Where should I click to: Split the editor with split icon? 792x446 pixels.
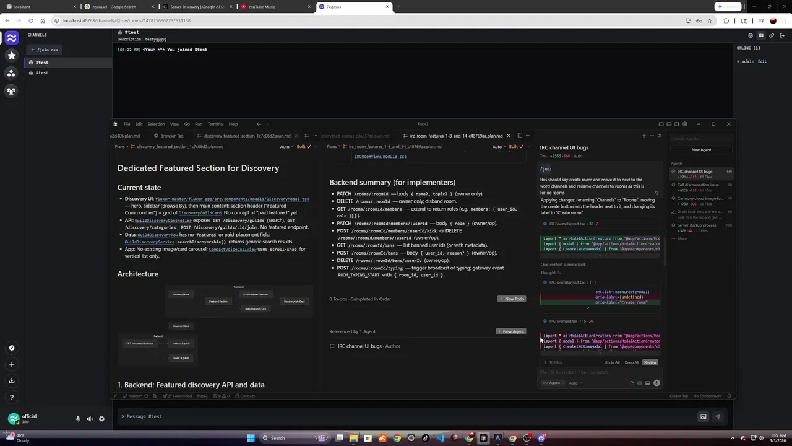520,136
